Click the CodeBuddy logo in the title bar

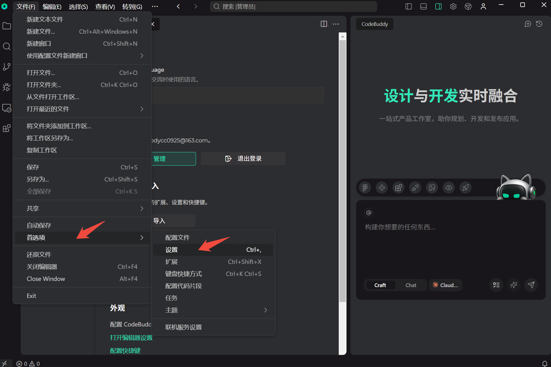[x=4, y=6]
